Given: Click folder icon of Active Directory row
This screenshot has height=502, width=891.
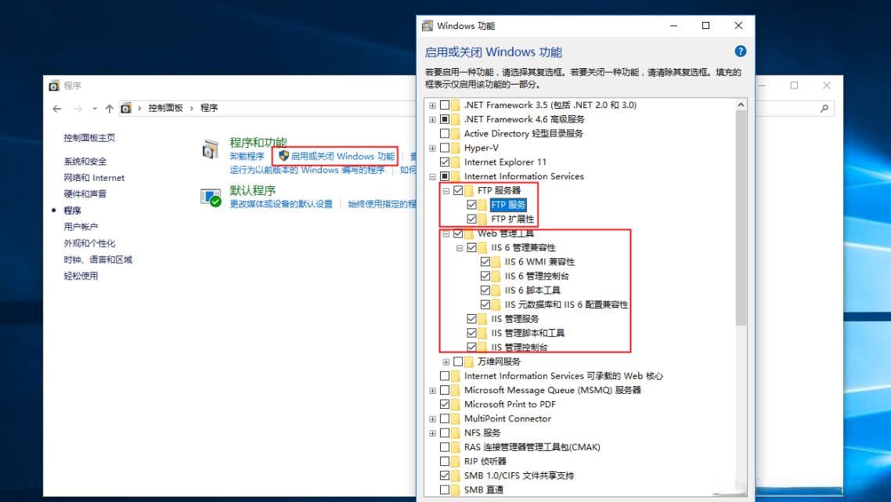Looking at the screenshot, I should click(x=456, y=134).
